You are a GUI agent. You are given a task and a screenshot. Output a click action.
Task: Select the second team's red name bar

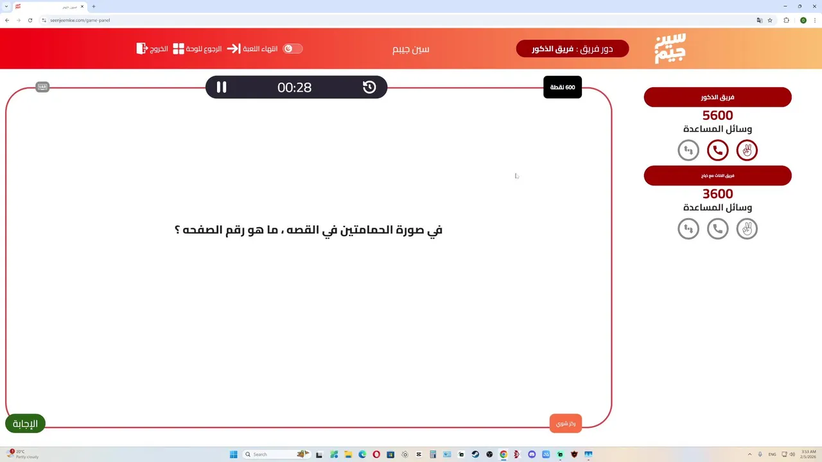(x=717, y=176)
